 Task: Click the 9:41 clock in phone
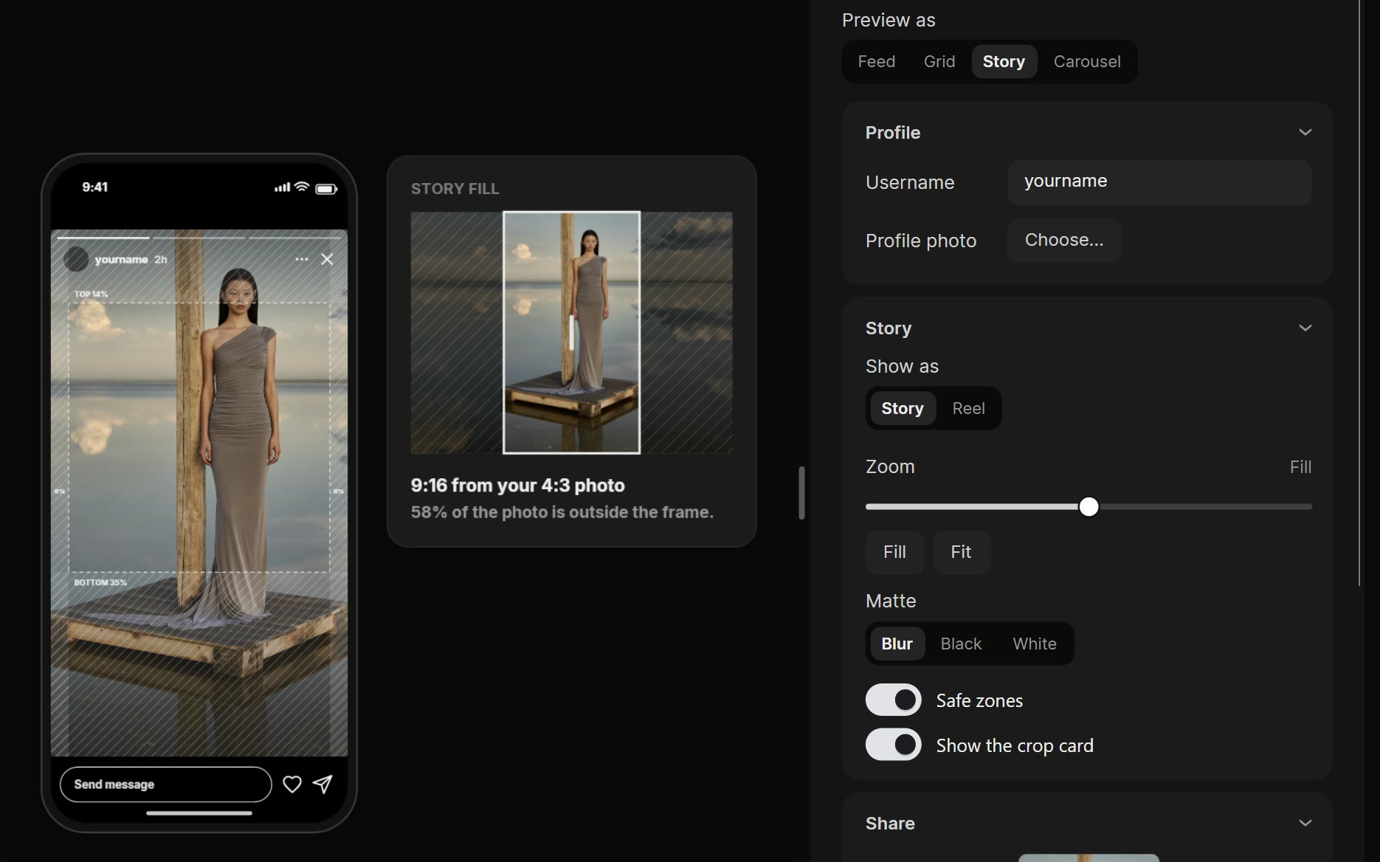[94, 187]
